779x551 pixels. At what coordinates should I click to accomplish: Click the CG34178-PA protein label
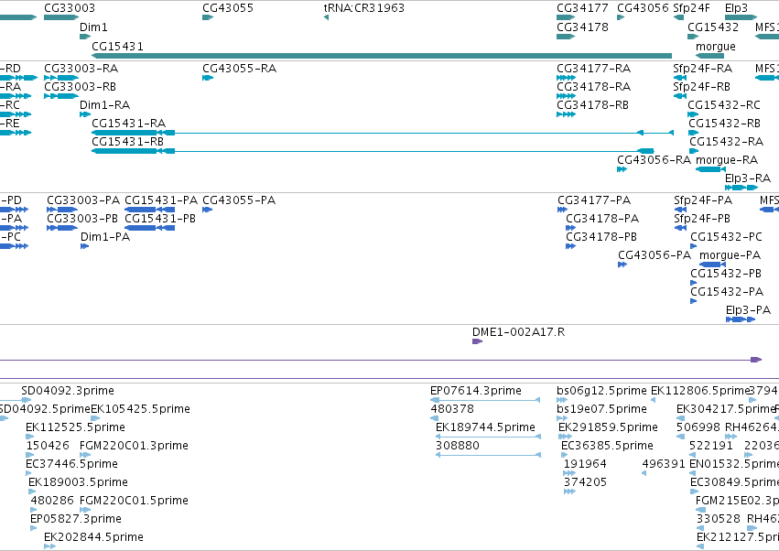(x=602, y=218)
